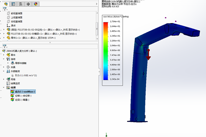The width and height of the screenshot is (206, 137).
Task: Expand the FS1373B-01-02-00立柱 component
Action: pos(4,30)
